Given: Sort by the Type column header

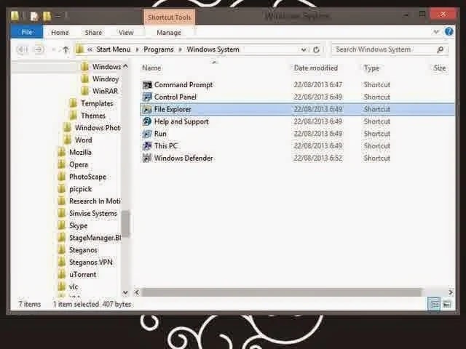Looking at the screenshot, I should pos(371,68).
